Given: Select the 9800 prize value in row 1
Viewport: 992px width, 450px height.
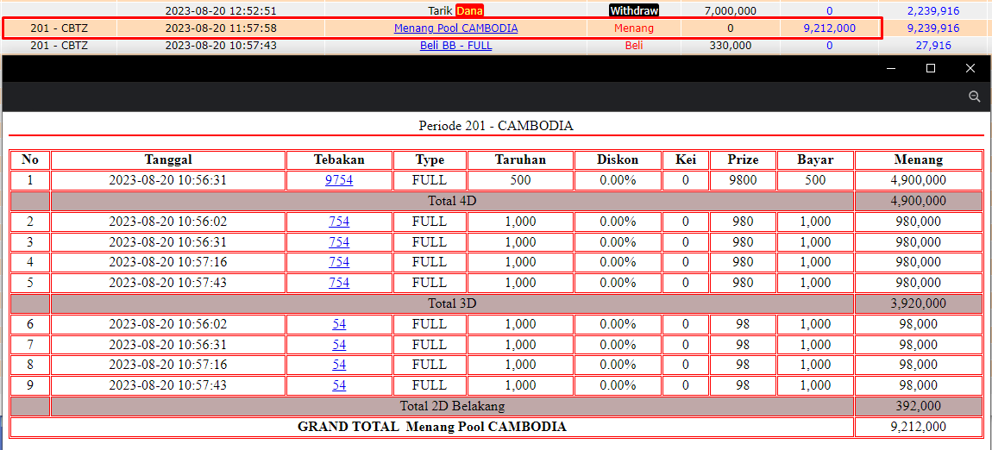Looking at the screenshot, I should point(743,180).
